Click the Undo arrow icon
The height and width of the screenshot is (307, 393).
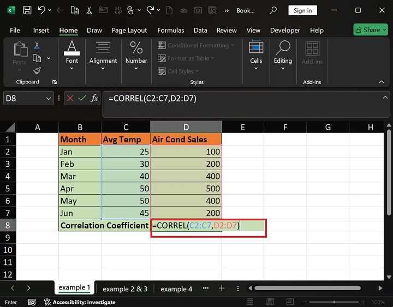tap(41, 10)
